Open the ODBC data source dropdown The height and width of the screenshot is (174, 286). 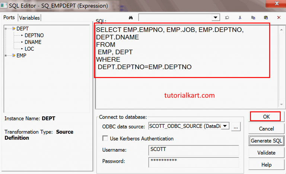coord(225,126)
